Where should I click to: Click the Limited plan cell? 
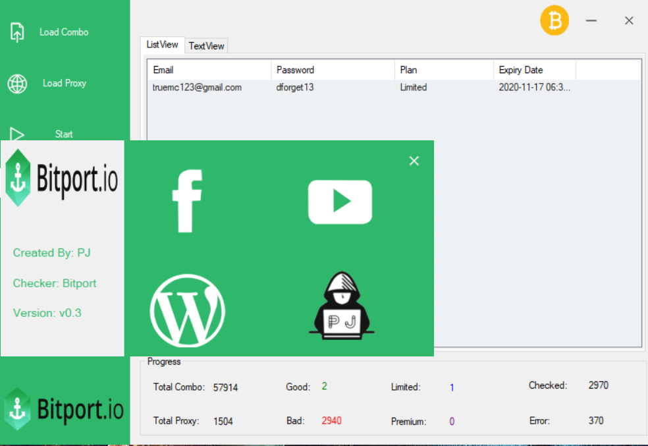[x=414, y=87]
